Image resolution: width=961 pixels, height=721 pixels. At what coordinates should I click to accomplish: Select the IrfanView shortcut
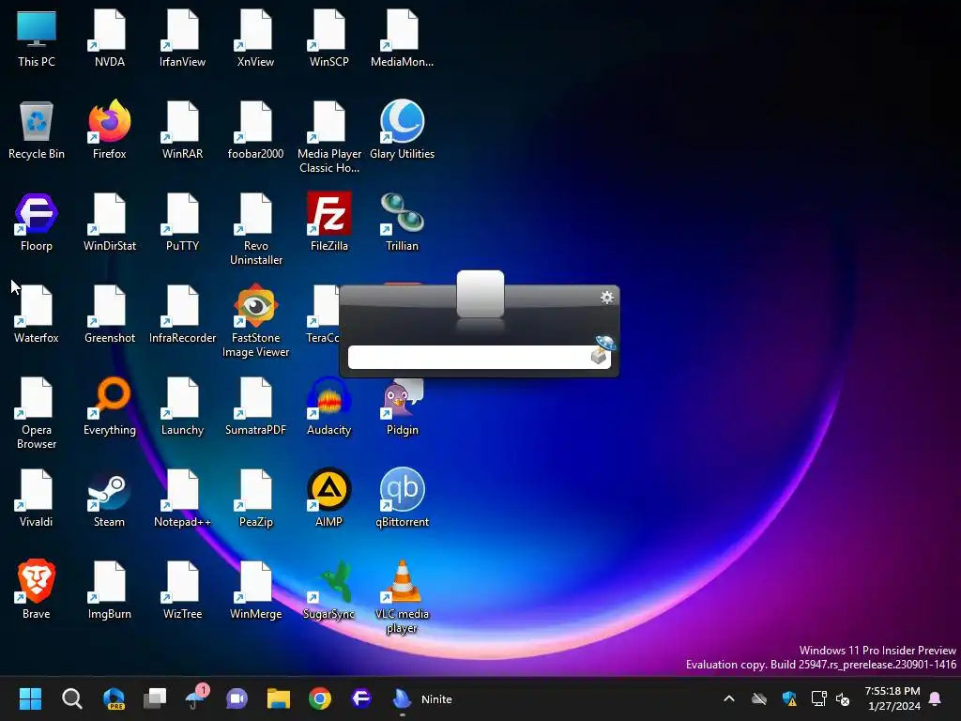(x=183, y=38)
